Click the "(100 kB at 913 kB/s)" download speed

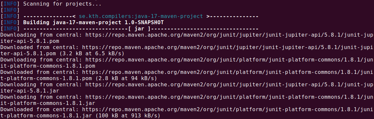point(128,115)
